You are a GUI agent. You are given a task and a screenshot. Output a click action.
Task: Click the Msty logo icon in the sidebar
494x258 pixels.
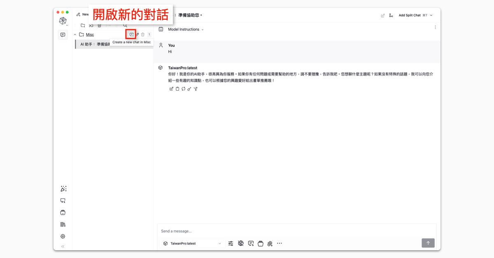pos(63,21)
